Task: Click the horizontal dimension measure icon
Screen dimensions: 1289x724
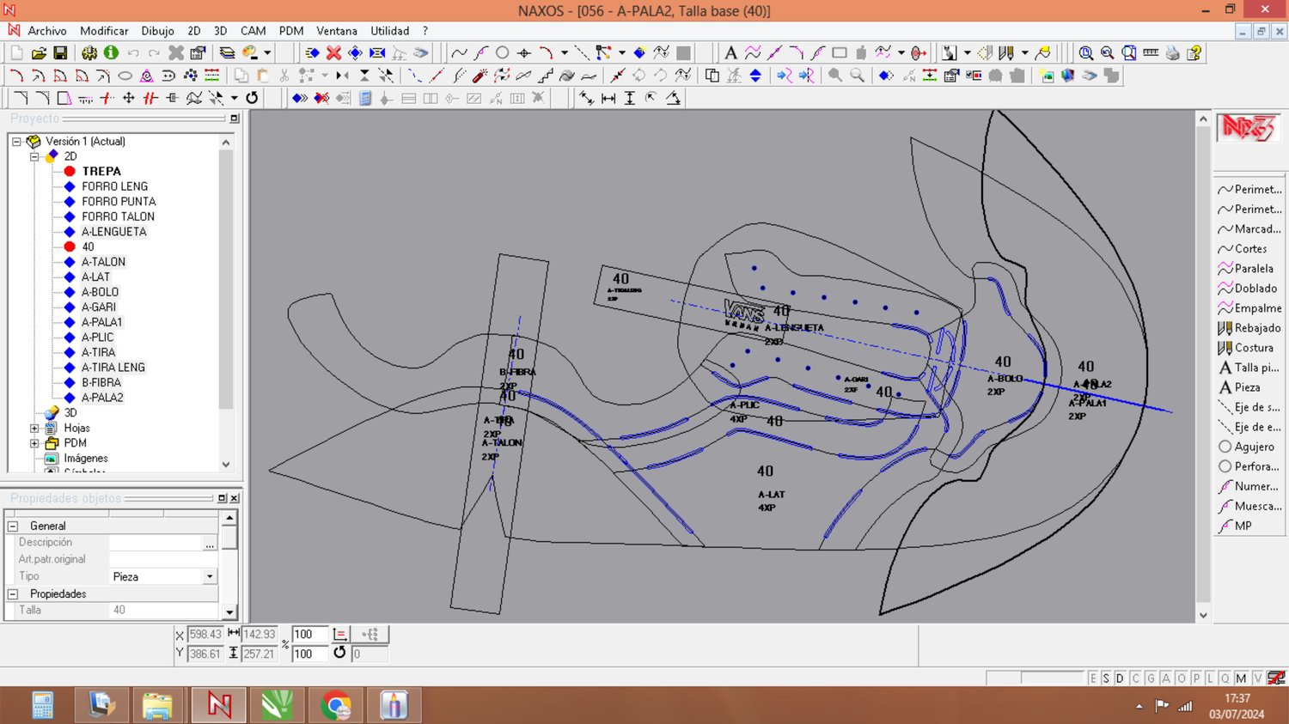Action: pyautogui.click(x=608, y=98)
